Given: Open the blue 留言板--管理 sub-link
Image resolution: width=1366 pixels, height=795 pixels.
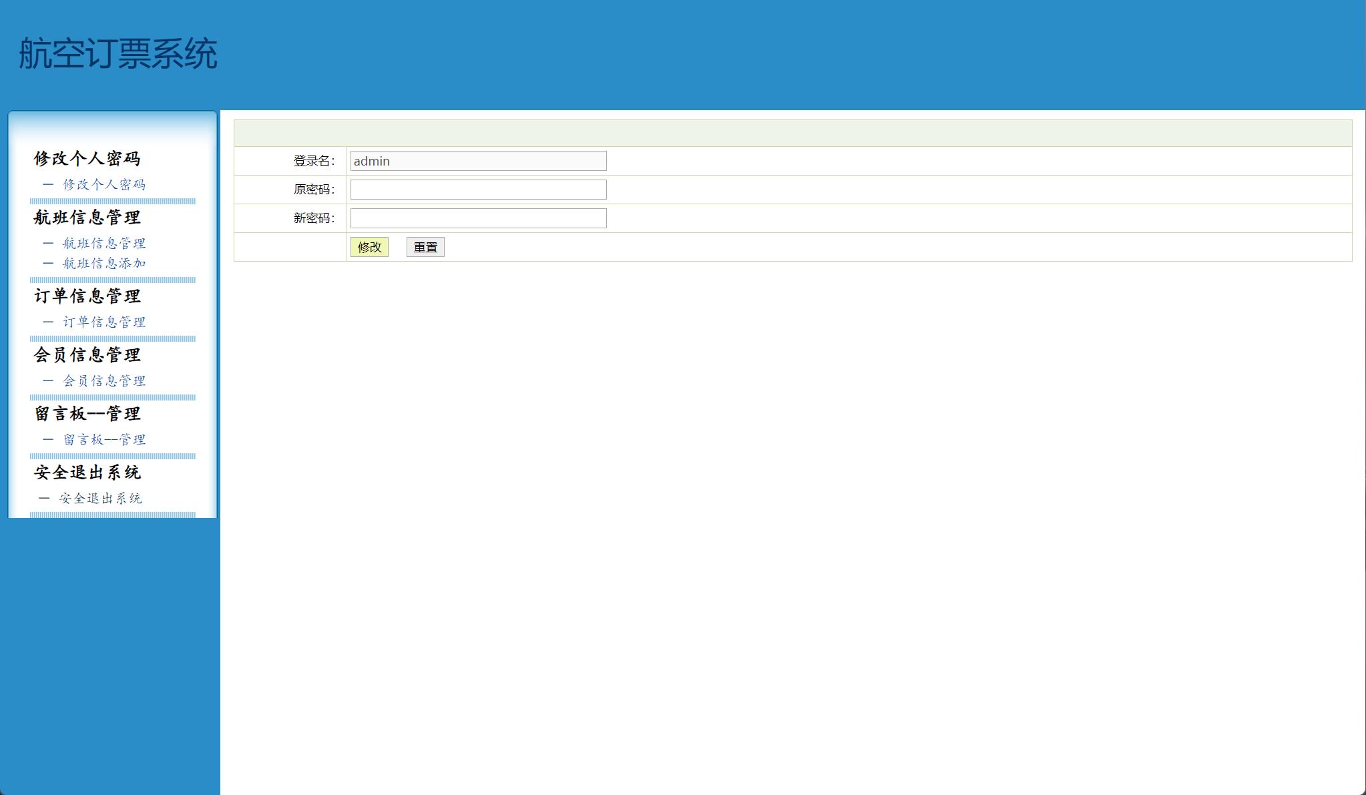Looking at the screenshot, I should point(104,440).
